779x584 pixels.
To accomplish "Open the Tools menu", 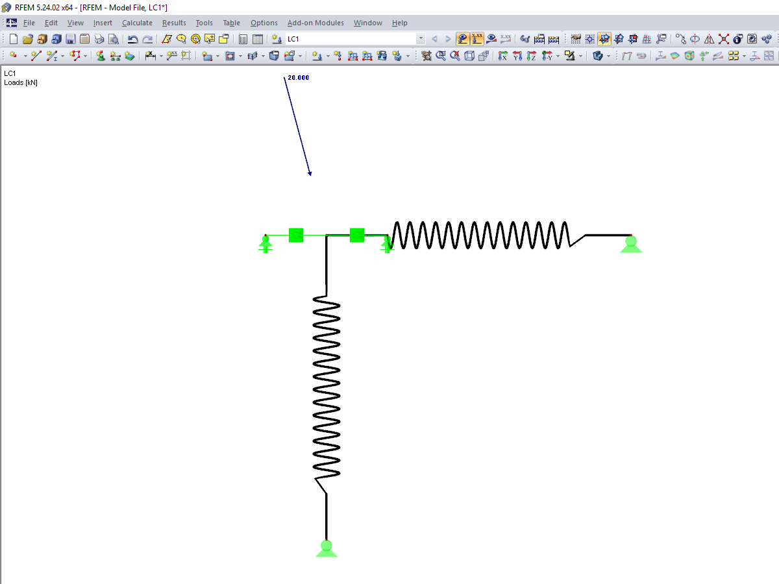I will 204,23.
